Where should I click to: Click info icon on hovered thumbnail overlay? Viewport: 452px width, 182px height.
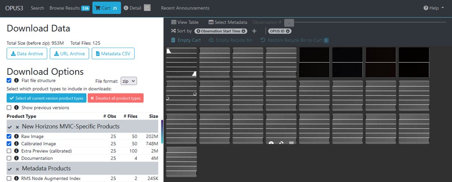[x=271, y=143]
